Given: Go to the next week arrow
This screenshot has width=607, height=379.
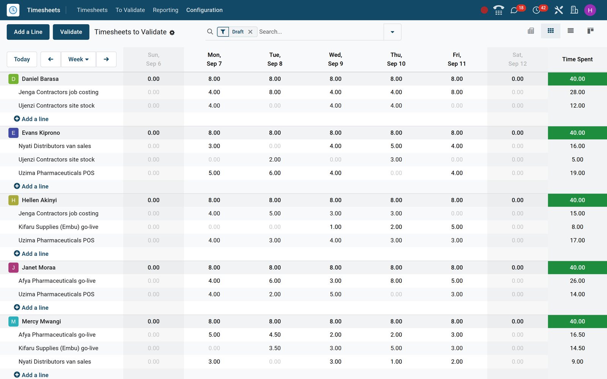Looking at the screenshot, I should pos(106,59).
